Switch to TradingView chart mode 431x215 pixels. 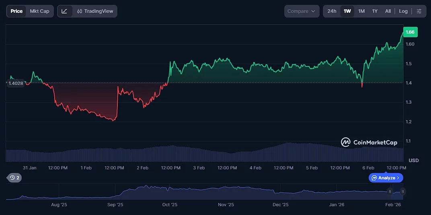(x=95, y=11)
